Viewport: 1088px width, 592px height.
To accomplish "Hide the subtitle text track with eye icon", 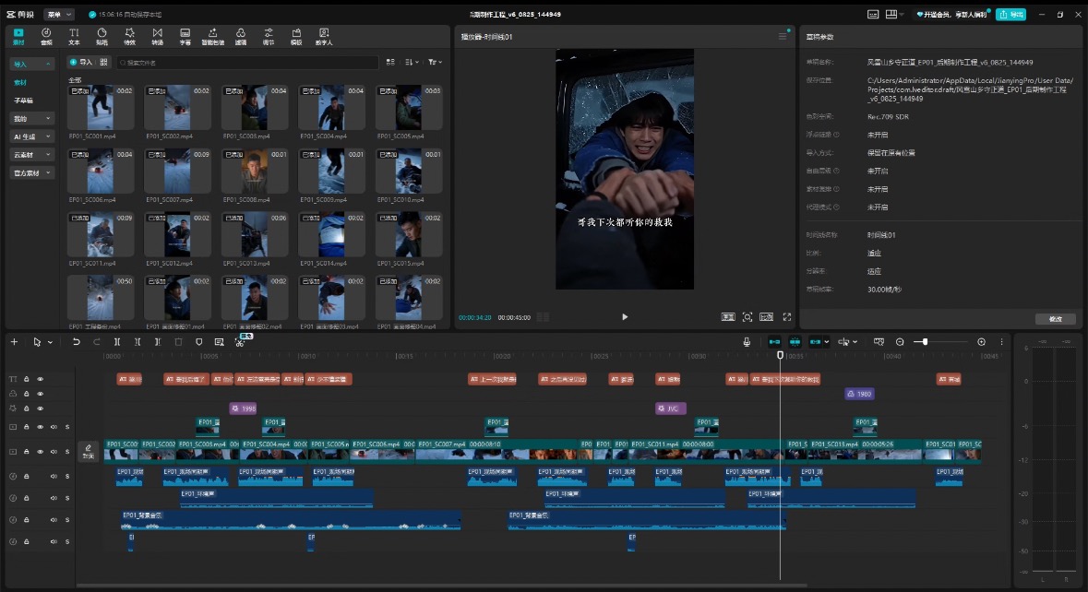I will point(41,379).
